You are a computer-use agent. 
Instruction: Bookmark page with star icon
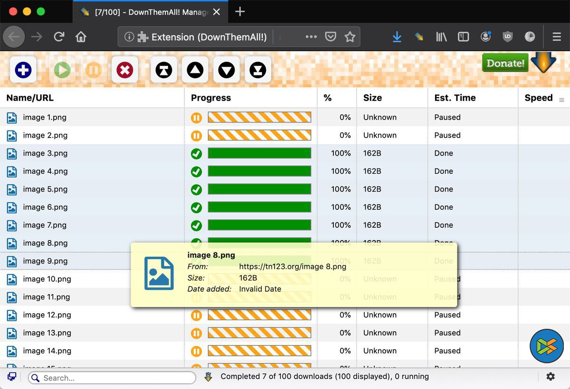pyautogui.click(x=350, y=37)
